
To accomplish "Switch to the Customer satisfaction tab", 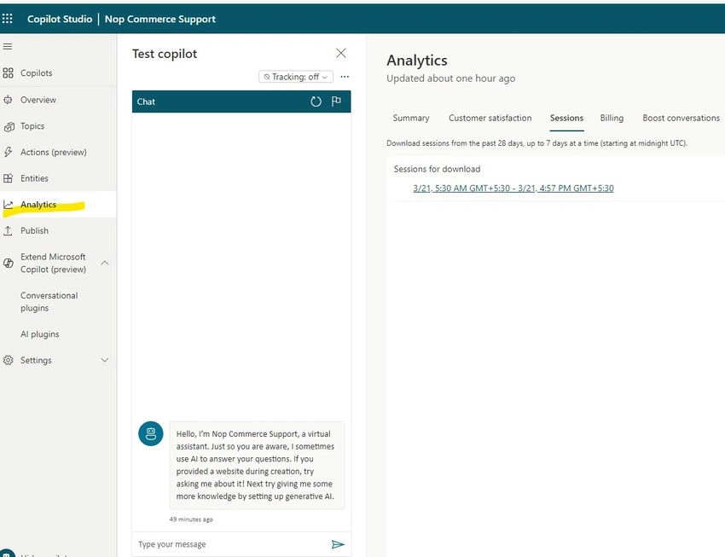I will tap(490, 118).
